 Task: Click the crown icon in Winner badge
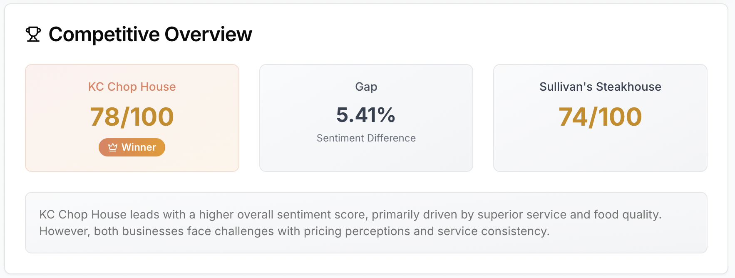(x=112, y=147)
